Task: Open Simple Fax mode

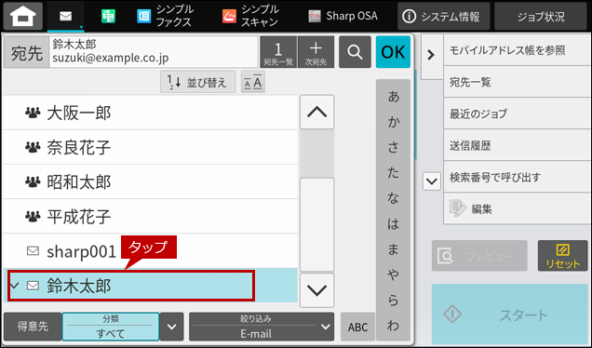Action: [165, 16]
